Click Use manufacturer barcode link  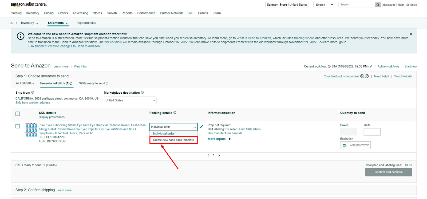click(225, 133)
